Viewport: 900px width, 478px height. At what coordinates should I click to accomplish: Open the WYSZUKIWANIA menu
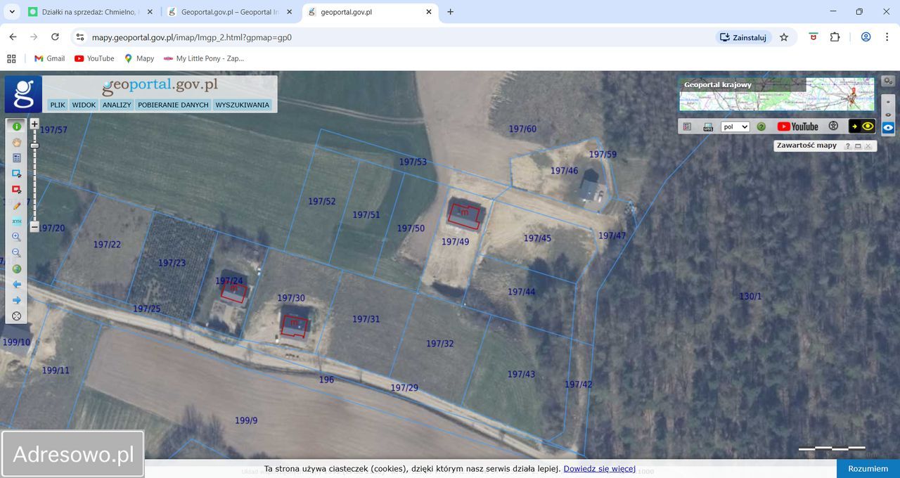coord(243,105)
